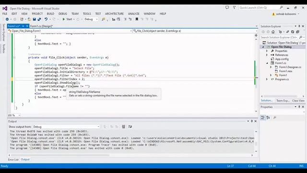Click the Solution Explorer Home icon
Screen dimensions: 307x173
pos(273,32)
